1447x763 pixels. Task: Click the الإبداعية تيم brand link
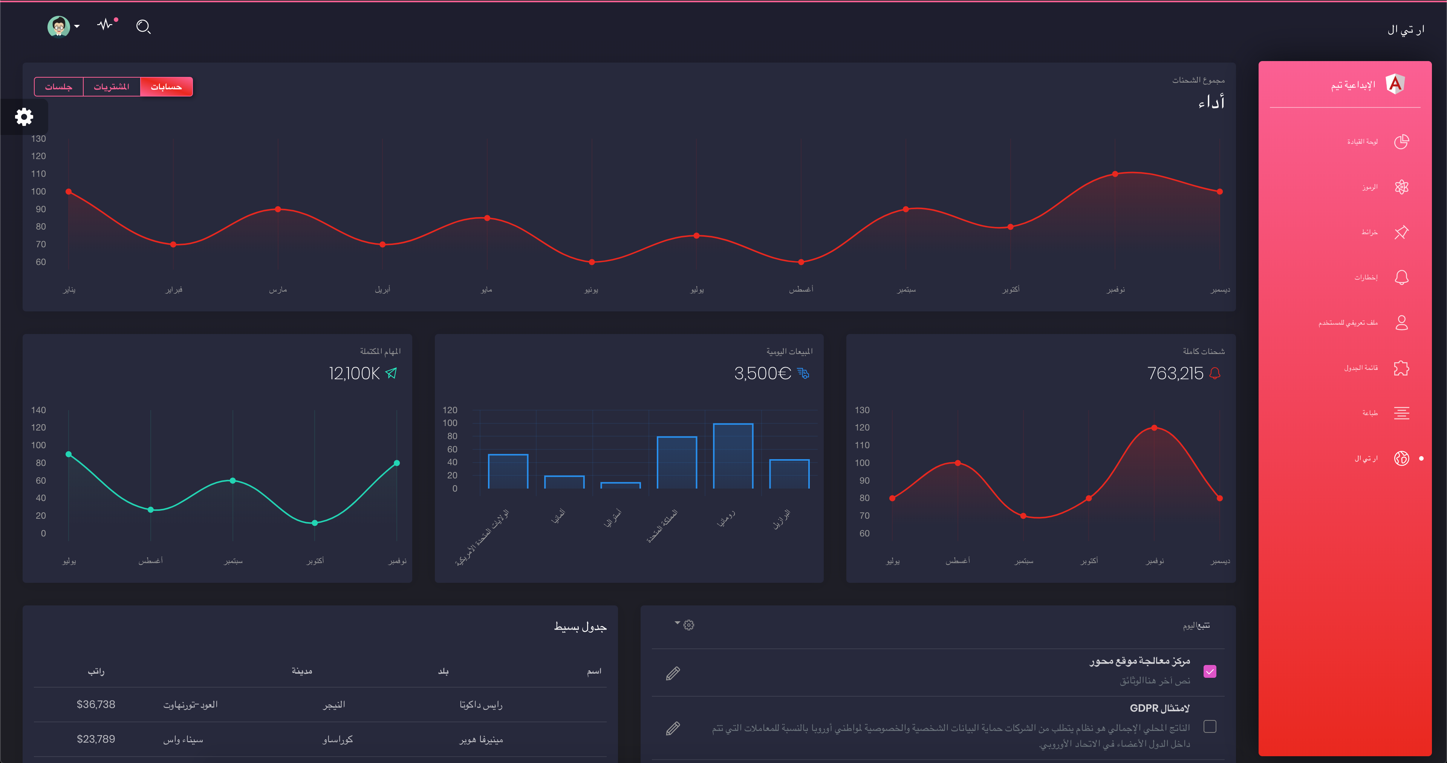click(x=1353, y=85)
